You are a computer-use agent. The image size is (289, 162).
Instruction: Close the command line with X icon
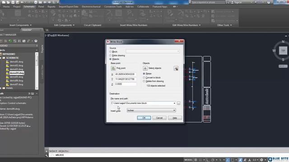coord(47,151)
